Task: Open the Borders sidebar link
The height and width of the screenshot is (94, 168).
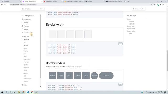Action: [x=26, y=45]
